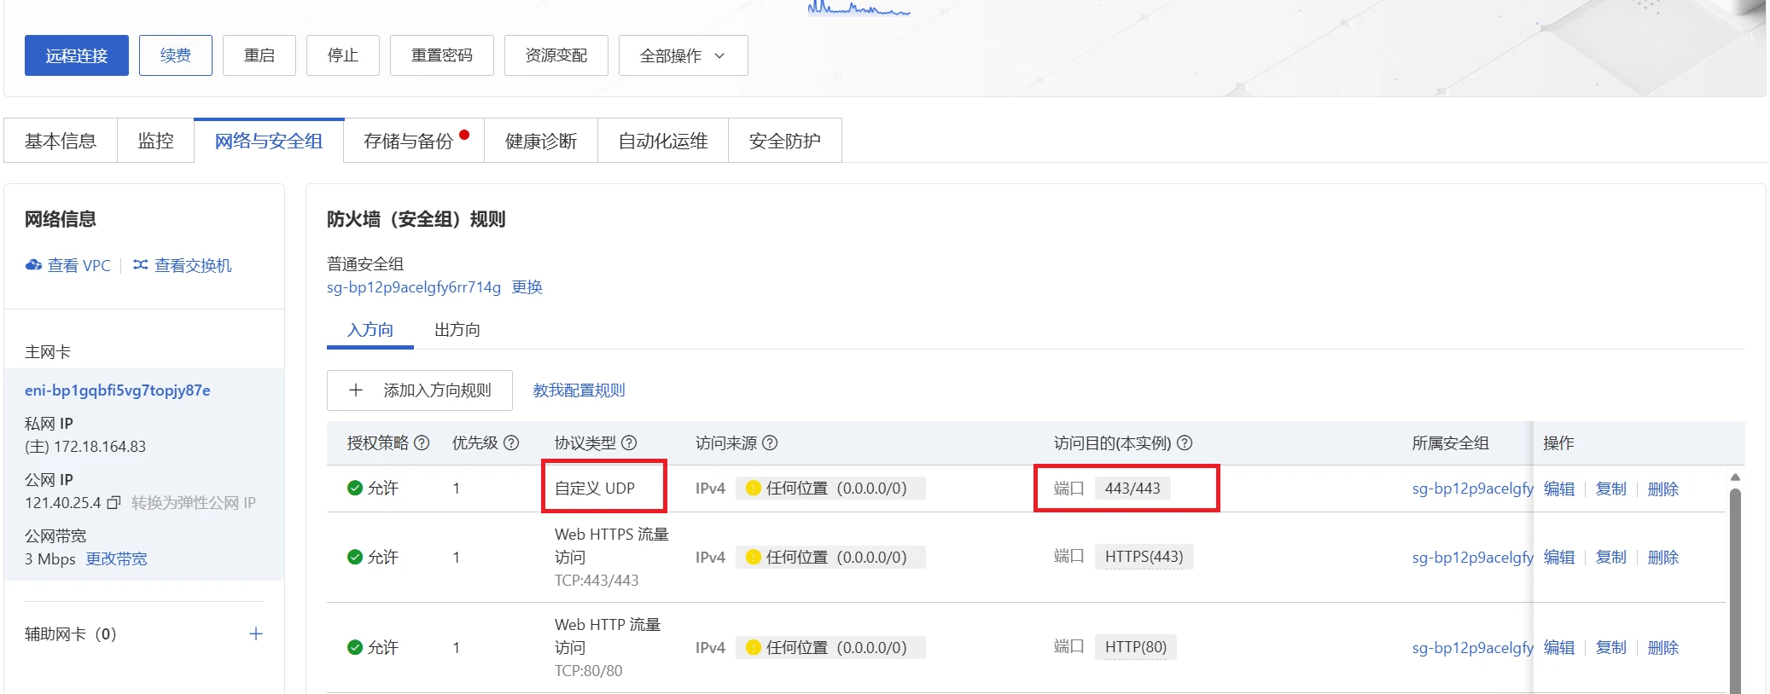Click the plus icon to add 辅助网卡
This screenshot has width=1770, height=694.
click(255, 633)
